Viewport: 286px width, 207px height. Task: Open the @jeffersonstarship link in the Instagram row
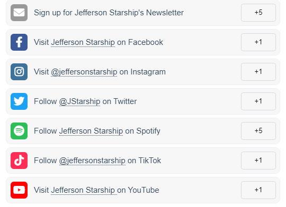[x=84, y=72]
